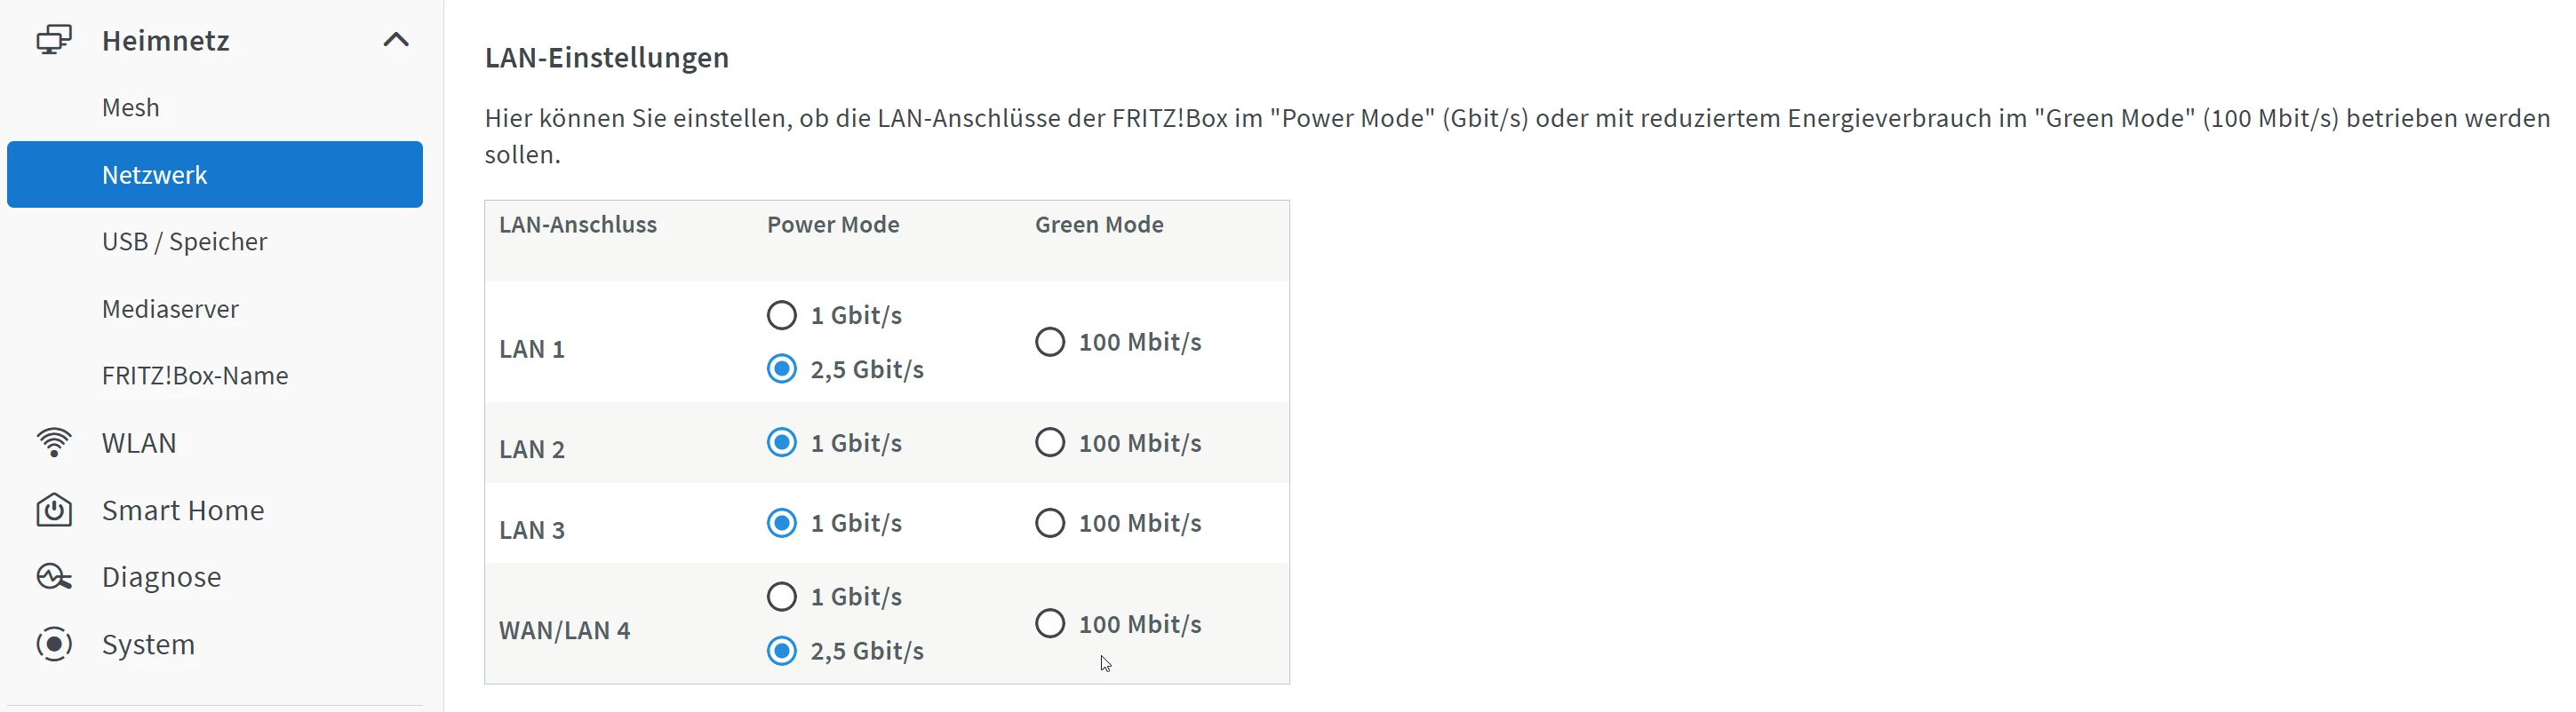
Task: Select 1 Gbit/s for LAN 3
Action: (782, 523)
